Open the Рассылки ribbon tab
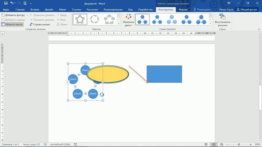 pyautogui.click(x=92, y=10)
